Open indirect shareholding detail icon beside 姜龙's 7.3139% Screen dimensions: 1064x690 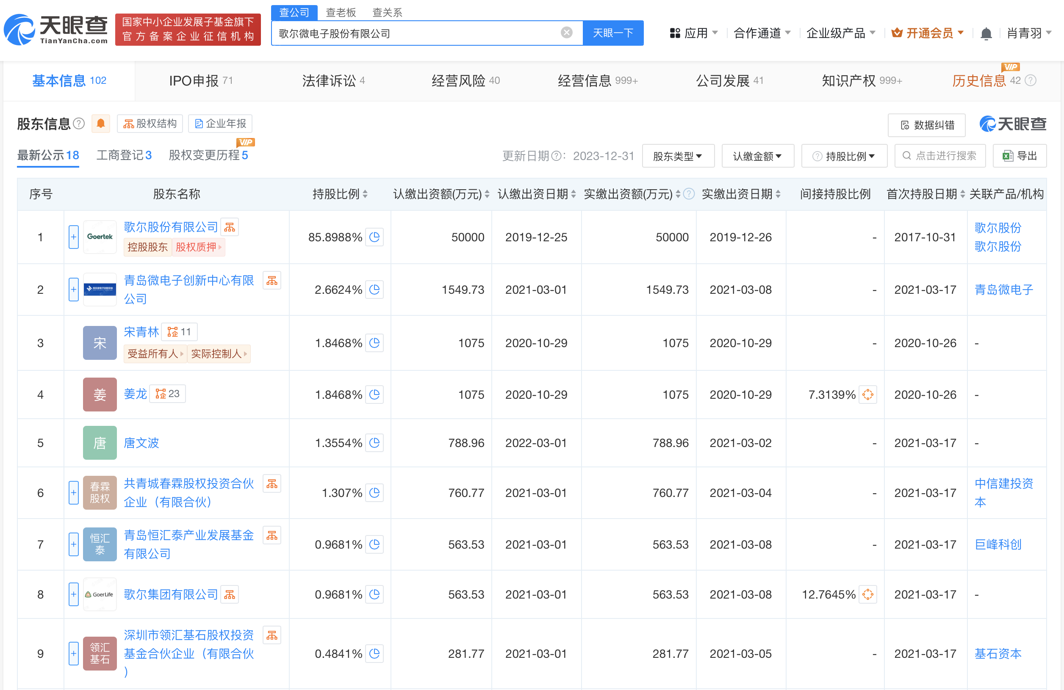(x=868, y=394)
